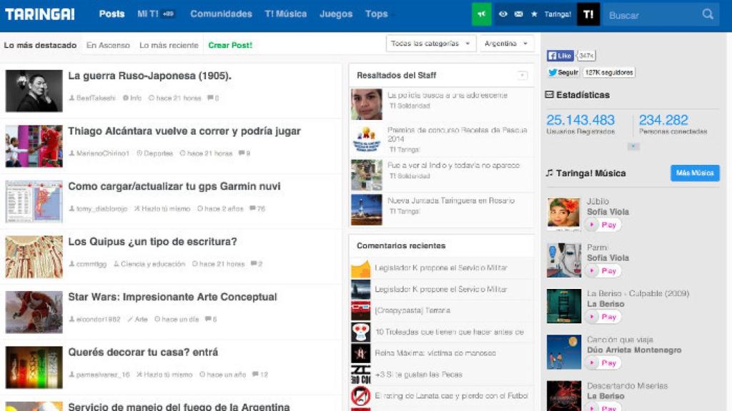This screenshot has height=411, width=732.
Task: Switch to the En Ascenso tab
Action: tap(107, 44)
